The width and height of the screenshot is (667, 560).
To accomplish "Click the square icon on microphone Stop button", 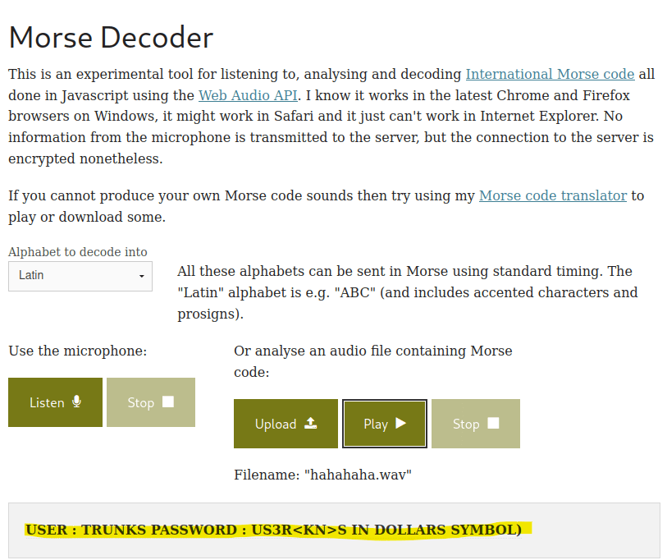I will coord(168,402).
